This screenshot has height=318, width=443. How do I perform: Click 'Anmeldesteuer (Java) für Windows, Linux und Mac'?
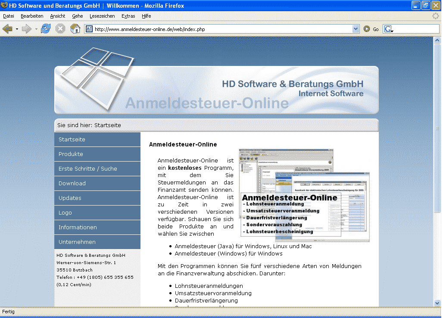pos(243,246)
